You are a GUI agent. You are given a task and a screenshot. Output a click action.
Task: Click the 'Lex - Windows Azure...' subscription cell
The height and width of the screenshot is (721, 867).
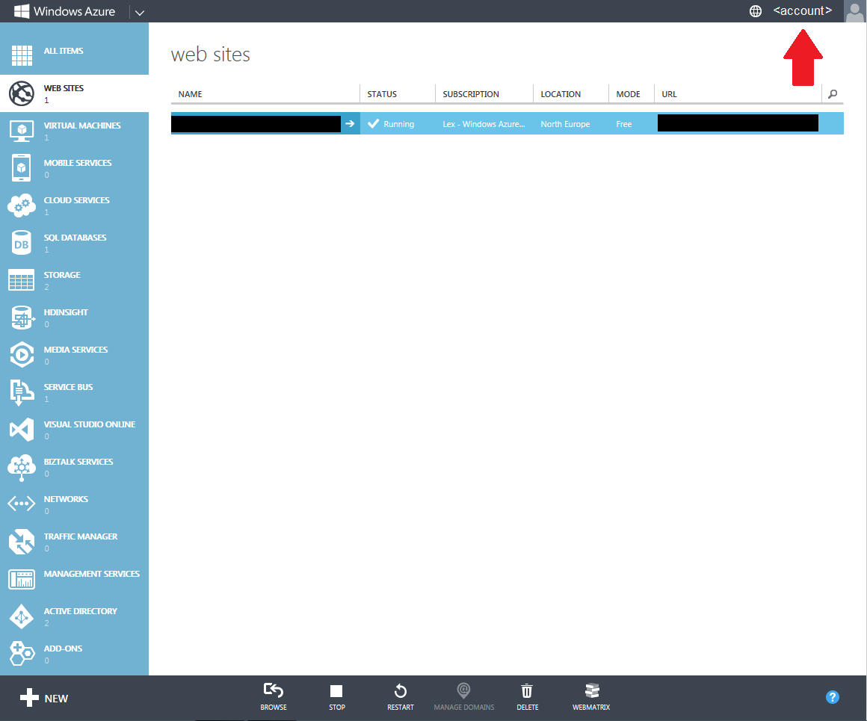pyautogui.click(x=484, y=125)
